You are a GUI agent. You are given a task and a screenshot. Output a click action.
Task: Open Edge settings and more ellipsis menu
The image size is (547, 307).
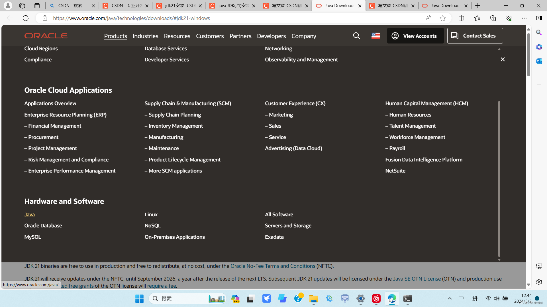(524, 18)
